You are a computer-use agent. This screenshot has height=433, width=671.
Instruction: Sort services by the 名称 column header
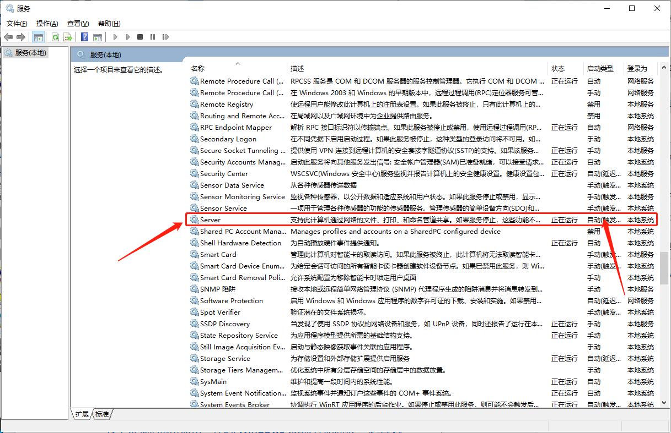[x=198, y=68]
